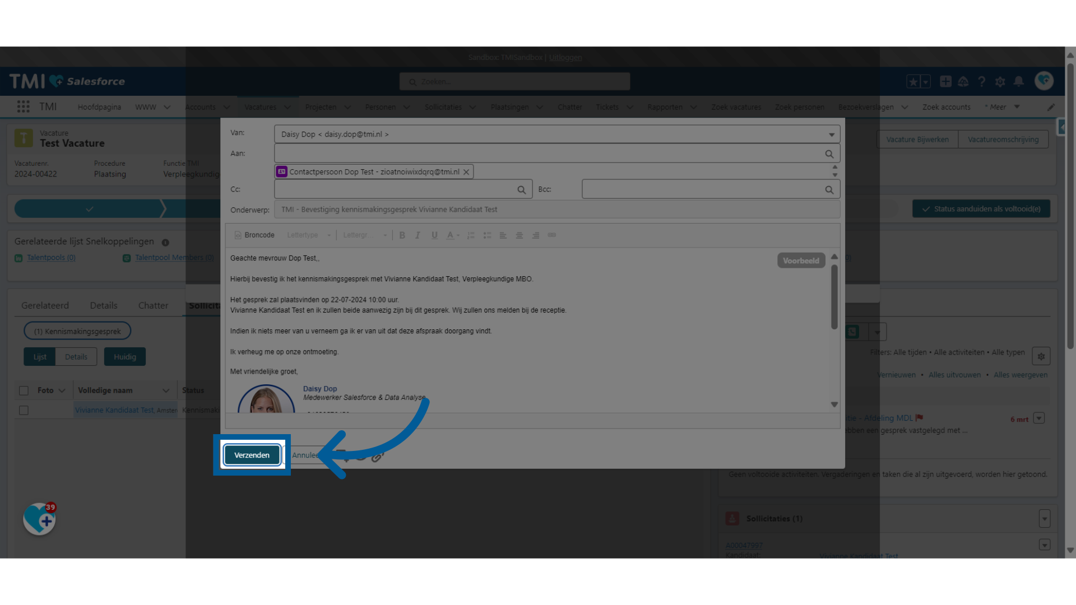This screenshot has height=605, width=1076.
Task: Open the Lettergrootte size dropdown
Action: click(365, 235)
